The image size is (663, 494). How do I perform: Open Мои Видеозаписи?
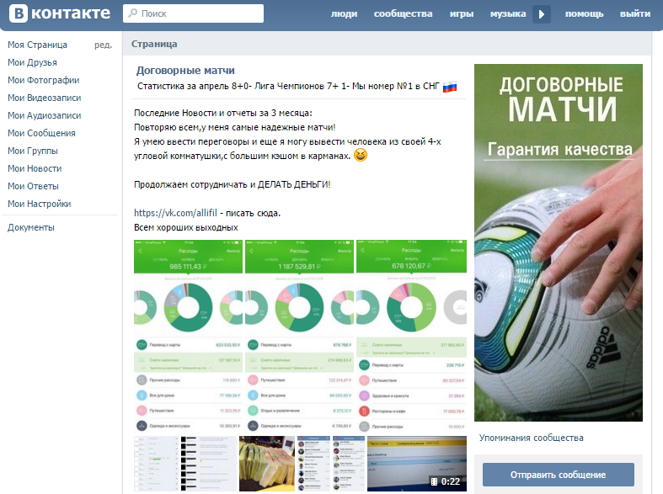click(45, 98)
